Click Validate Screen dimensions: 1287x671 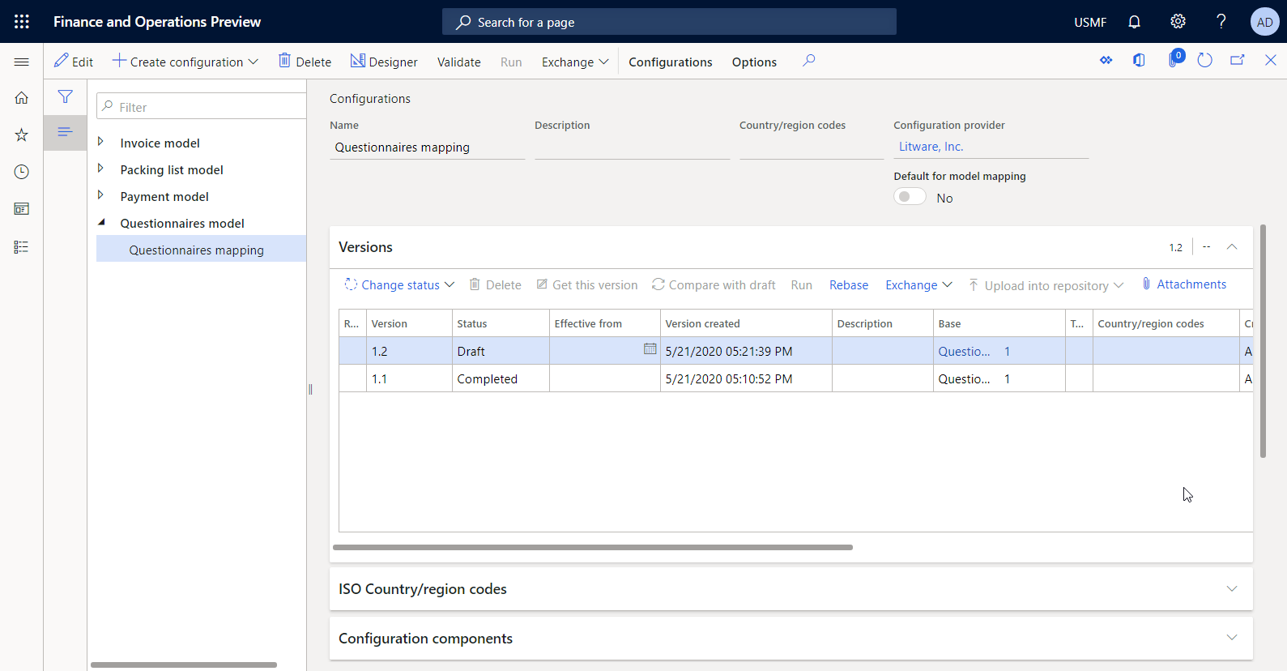pos(459,62)
